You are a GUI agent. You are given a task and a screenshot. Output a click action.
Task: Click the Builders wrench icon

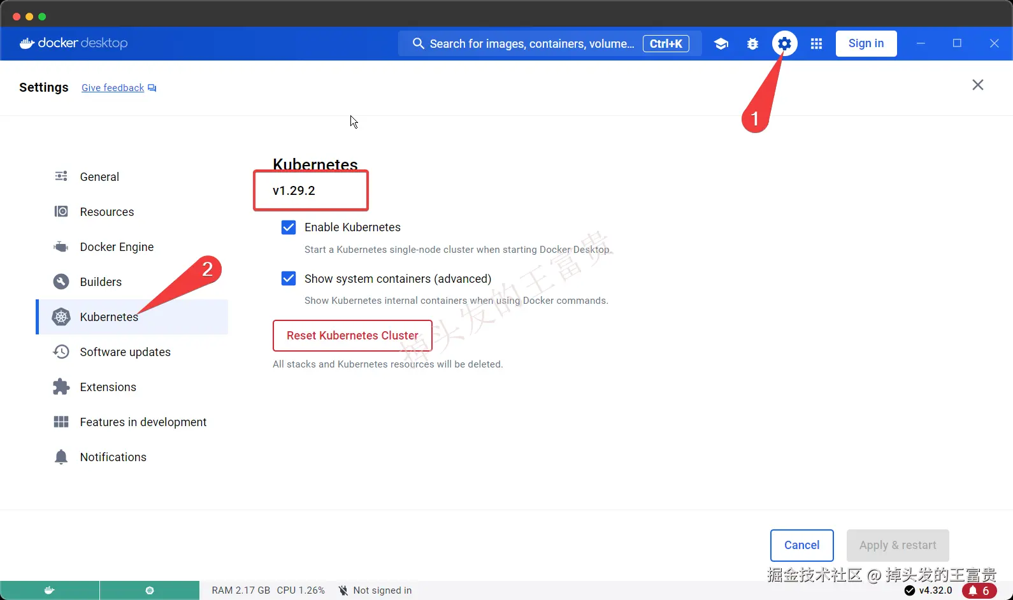[x=61, y=282]
